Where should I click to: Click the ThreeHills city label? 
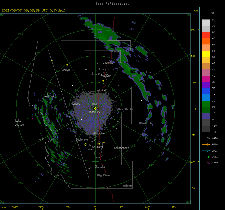pyautogui.click(x=125, y=109)
